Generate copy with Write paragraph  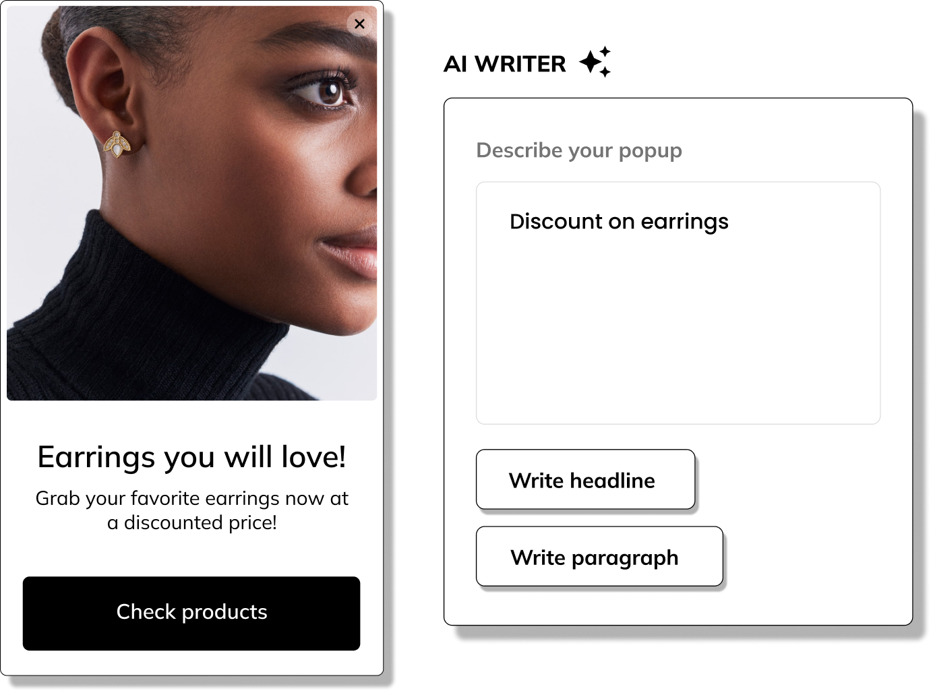click(599, 556)
